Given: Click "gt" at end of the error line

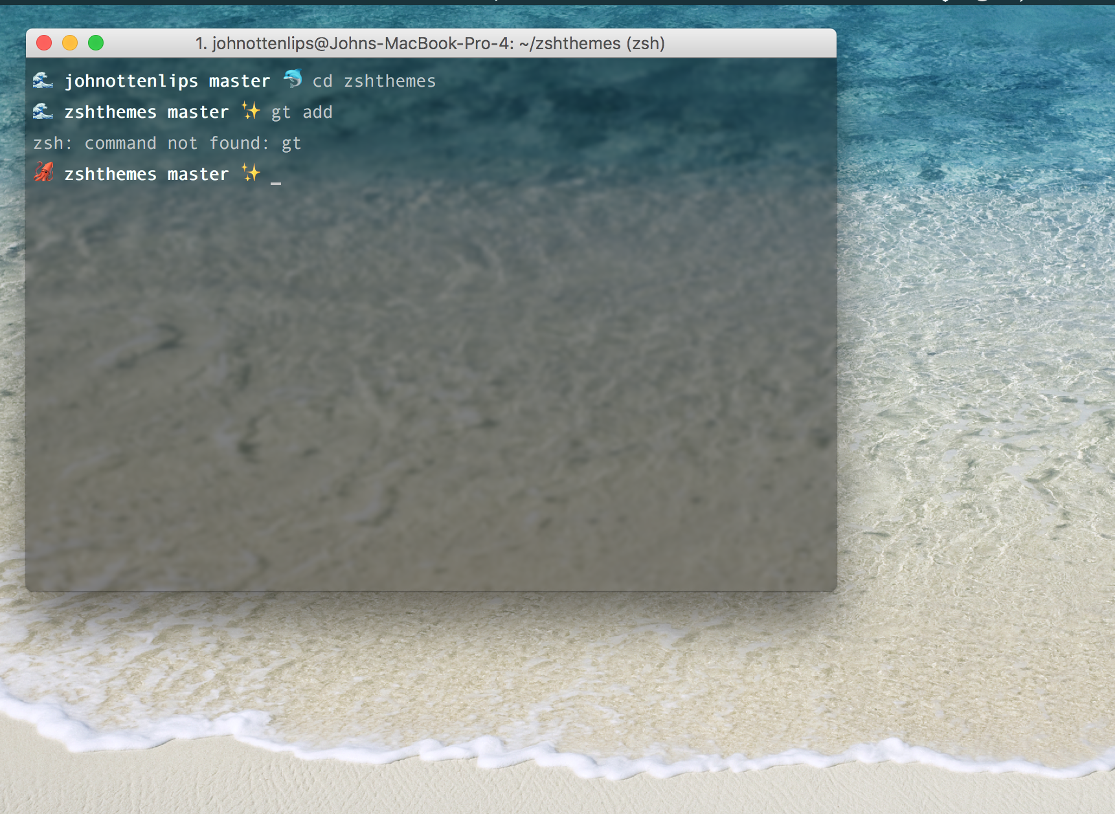Looking at the screenshot, I should [x=291, y=144].
